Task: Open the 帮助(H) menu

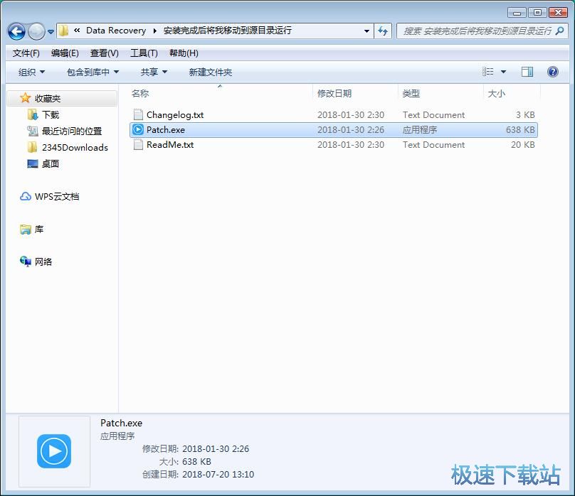Action: click(x=184, y=53)
